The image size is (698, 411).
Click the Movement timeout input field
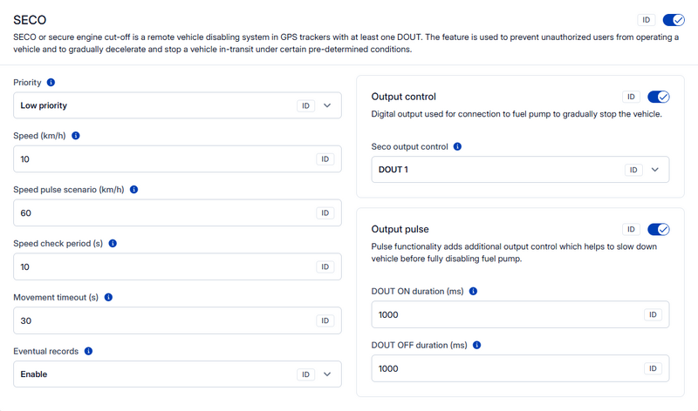click(x=161, y=320)
